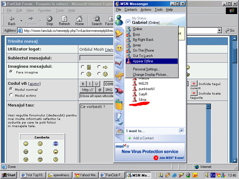This screenshot has height=179, width=239.
Task: Click the volume speaker tray icon
Action: (x=207, y=175)
